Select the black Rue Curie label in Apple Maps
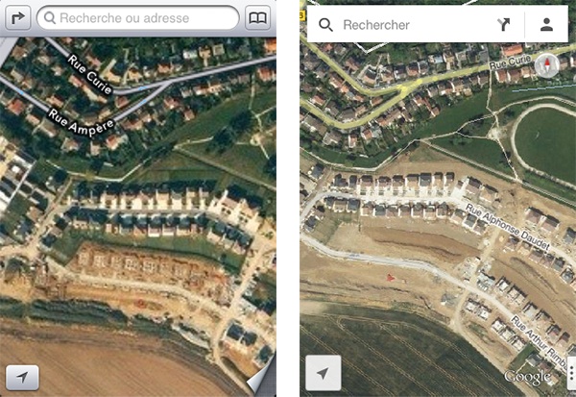Viewport: 576px width, 397px height. (89, 74)
